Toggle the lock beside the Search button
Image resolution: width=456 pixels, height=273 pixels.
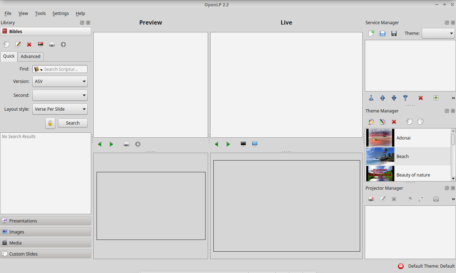point(50,123)
